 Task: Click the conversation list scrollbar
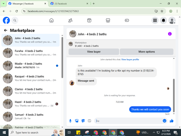click(62, 57)
